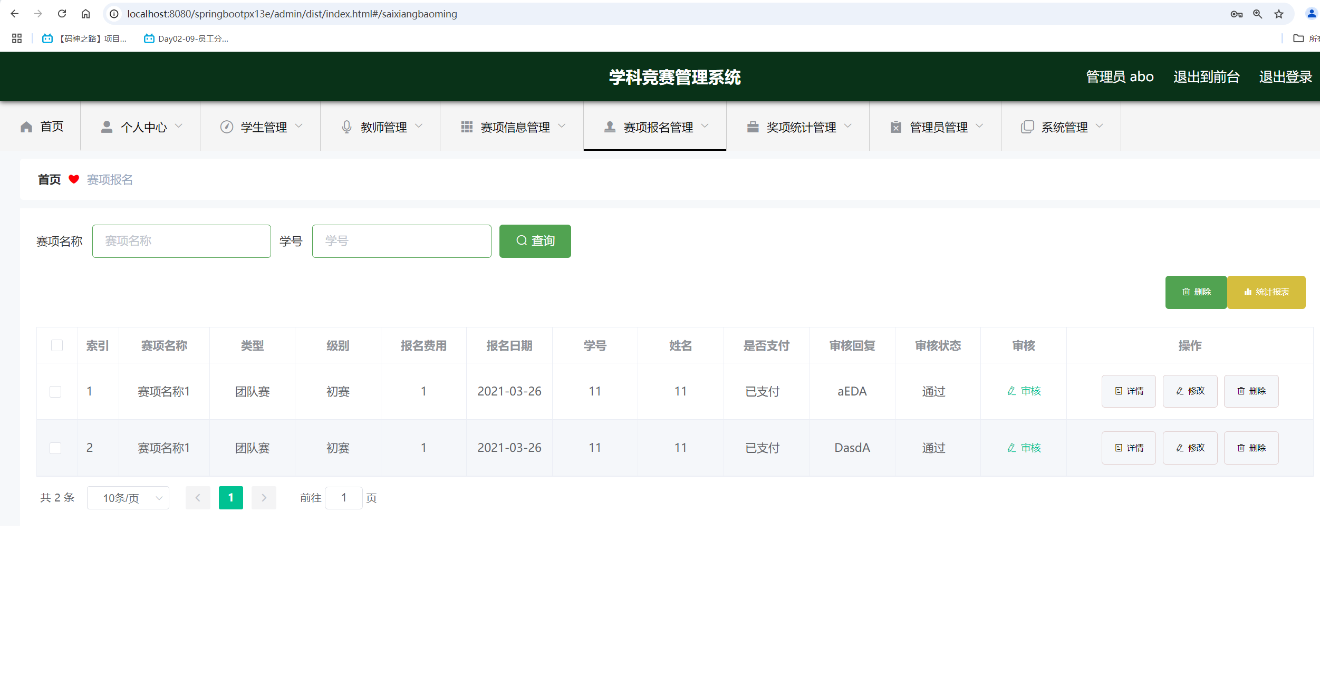Click the zoom magnifier icon in address bar
The height and width of the screenshot is (695, 1320).
(x=1258, y=14)
